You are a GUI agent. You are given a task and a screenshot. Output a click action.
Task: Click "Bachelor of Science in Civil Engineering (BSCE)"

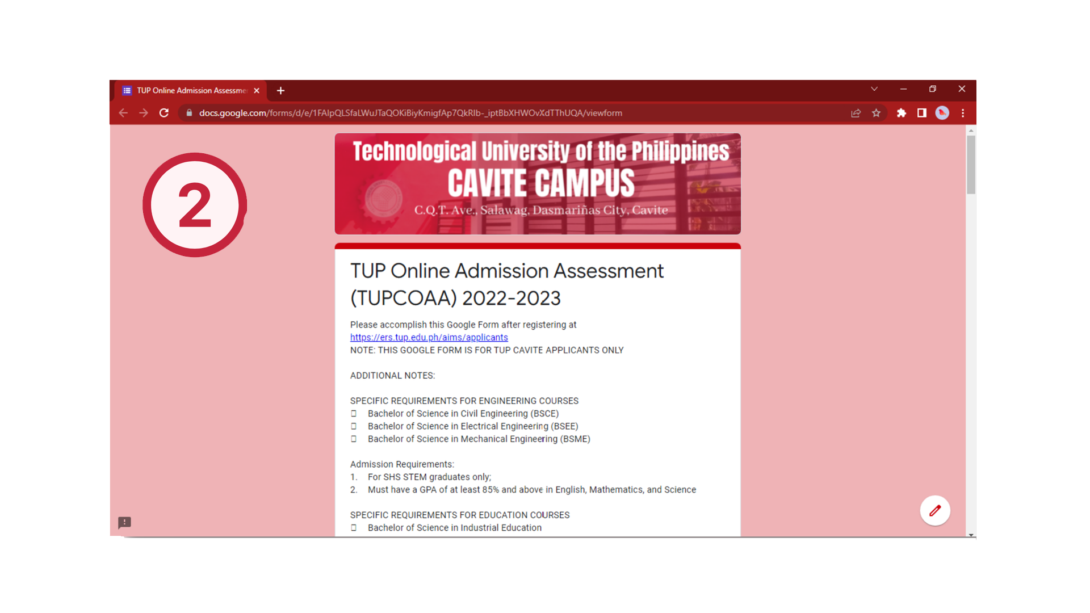463,414
